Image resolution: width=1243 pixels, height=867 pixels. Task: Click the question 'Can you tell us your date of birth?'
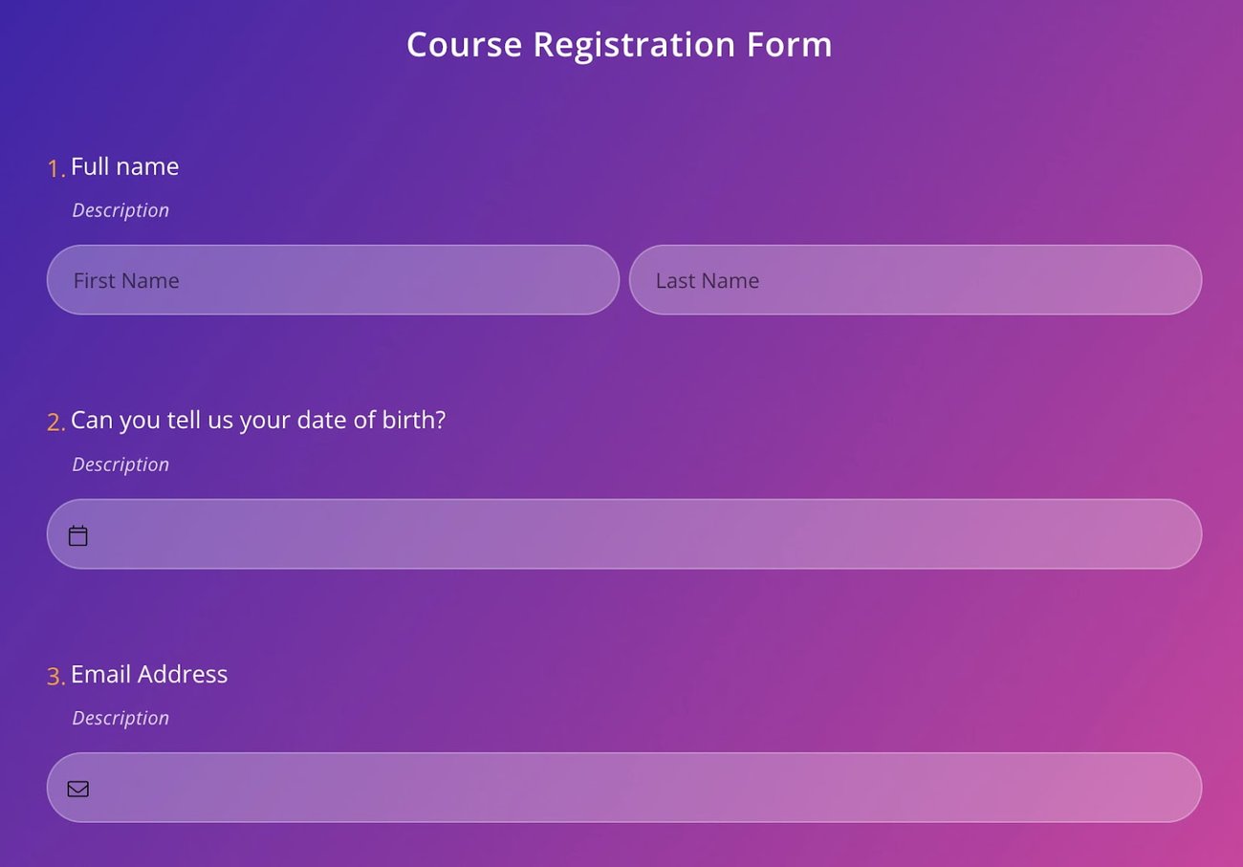tap(258, 419)
